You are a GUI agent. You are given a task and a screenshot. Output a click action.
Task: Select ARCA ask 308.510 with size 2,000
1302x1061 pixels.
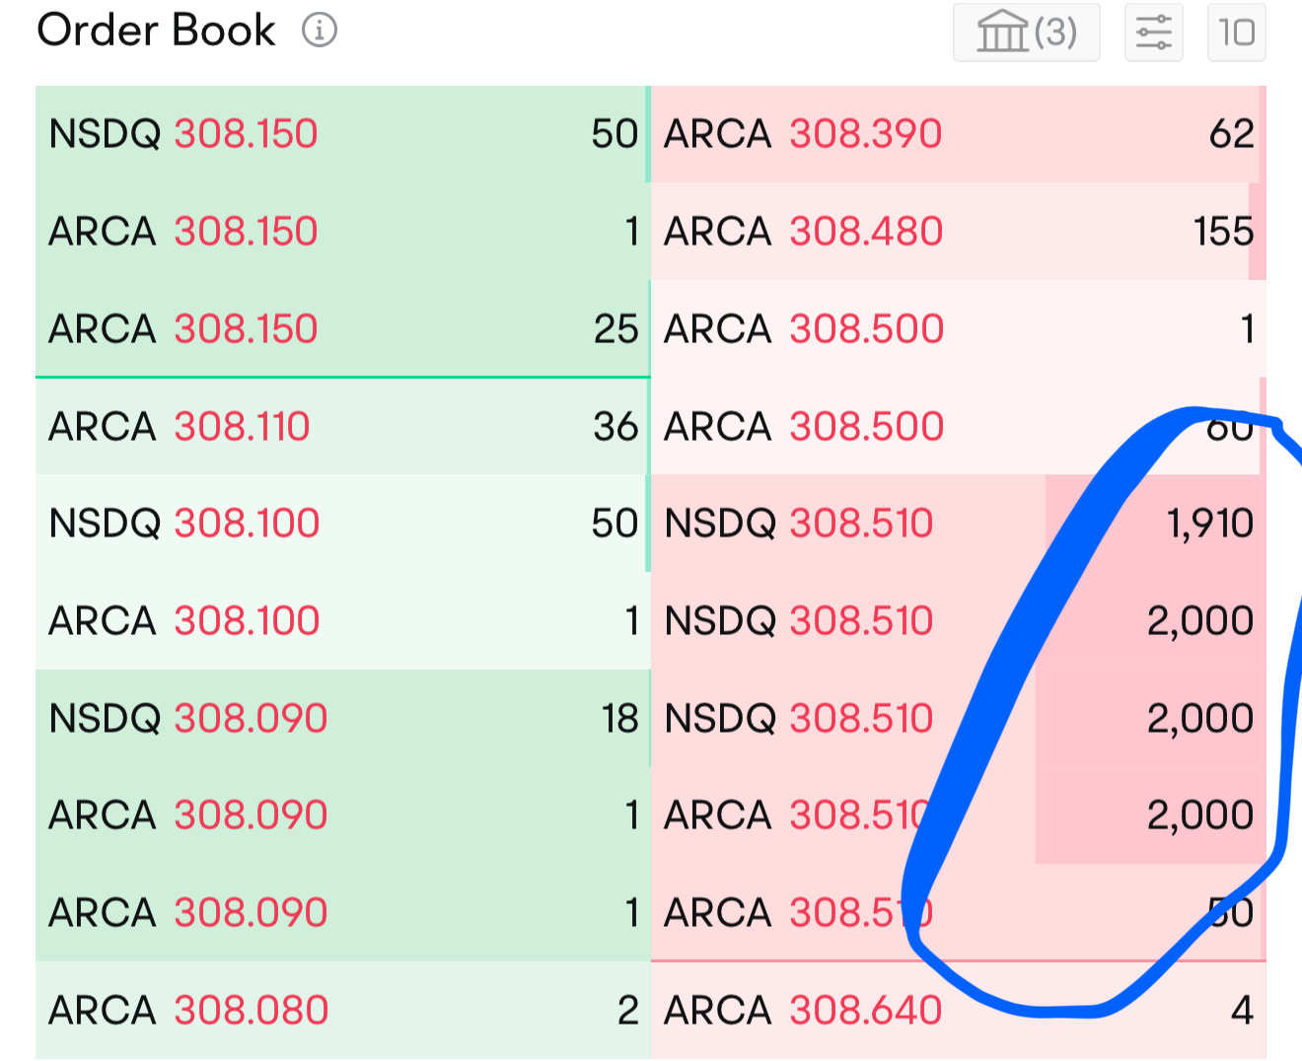pos(958,815)
